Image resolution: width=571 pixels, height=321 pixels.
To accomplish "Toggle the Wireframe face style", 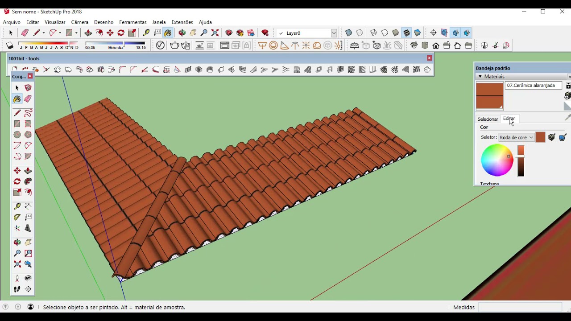I will [x=374, y=33].
